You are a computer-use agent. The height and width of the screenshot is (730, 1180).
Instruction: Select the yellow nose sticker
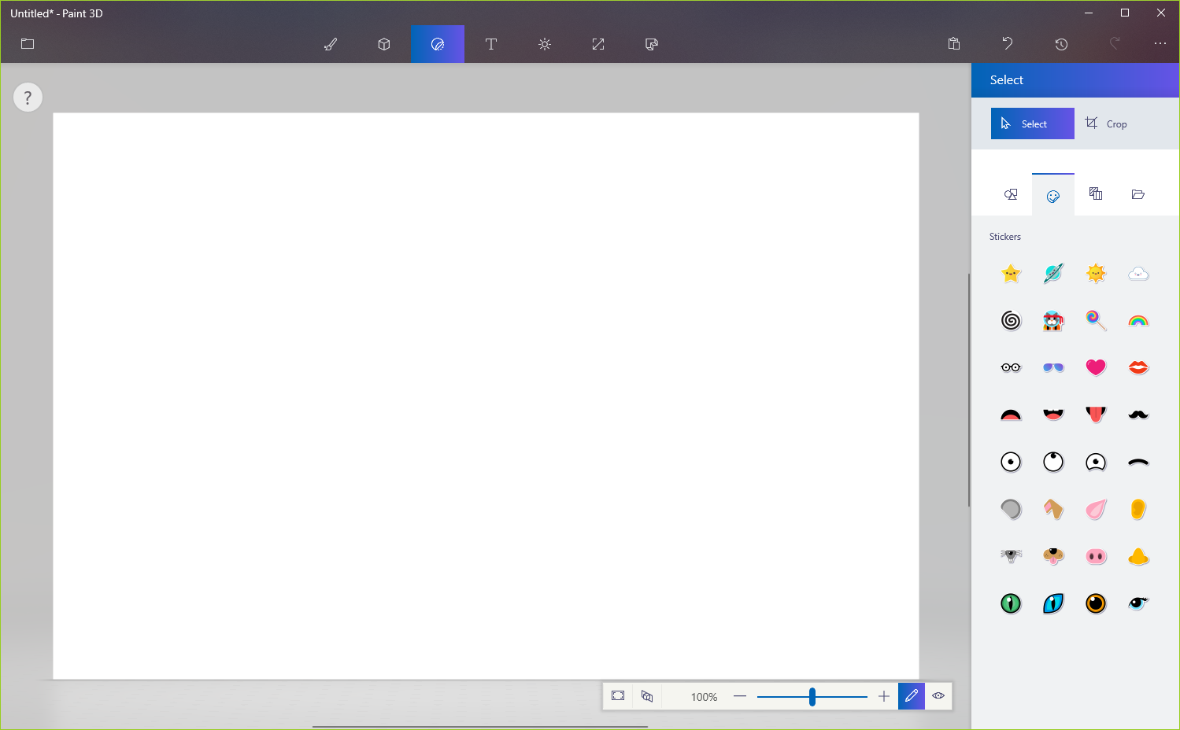click(1138, 556)
